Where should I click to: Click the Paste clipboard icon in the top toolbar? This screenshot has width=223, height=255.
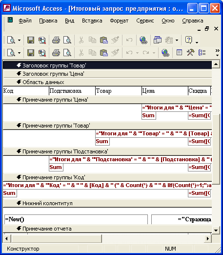(x=104, y=40)
